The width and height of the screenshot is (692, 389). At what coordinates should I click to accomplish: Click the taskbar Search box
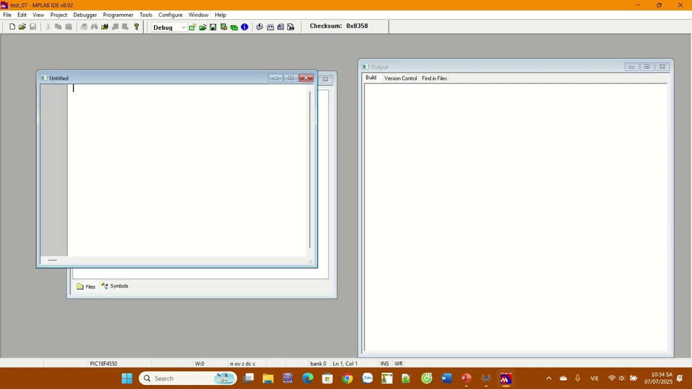click(188, 378)
